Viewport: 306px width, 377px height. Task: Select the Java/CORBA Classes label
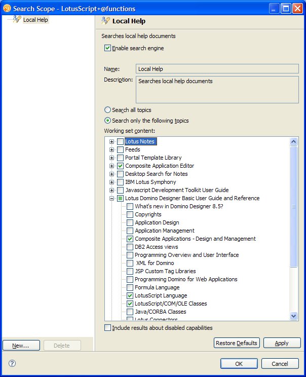coord(160,312)
